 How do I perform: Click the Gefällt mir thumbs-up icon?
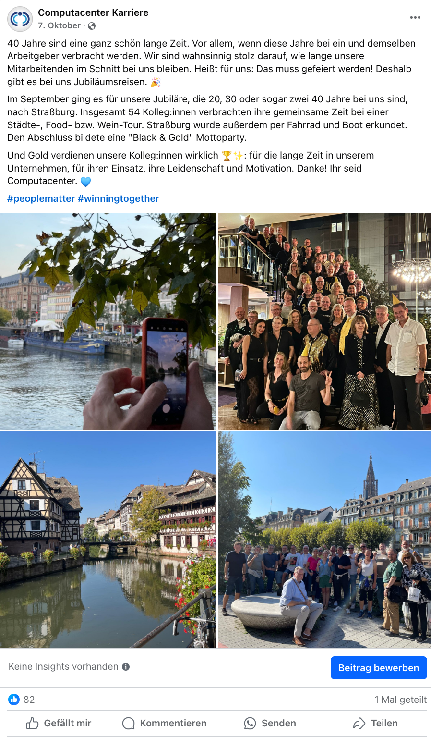[x=32, y=723]
